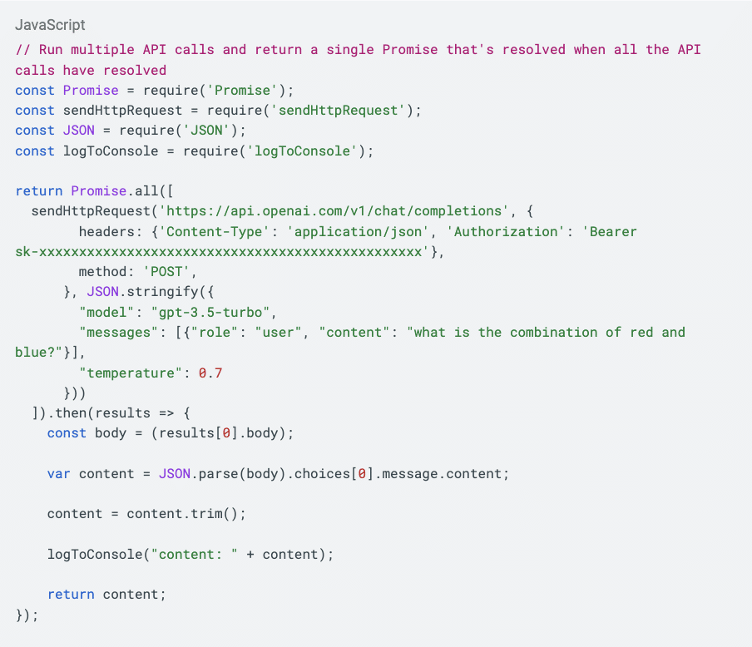The height and width of the screenshot is (647, 752).
Task: Click the require('Promise') string
Action: pos(250,90)
